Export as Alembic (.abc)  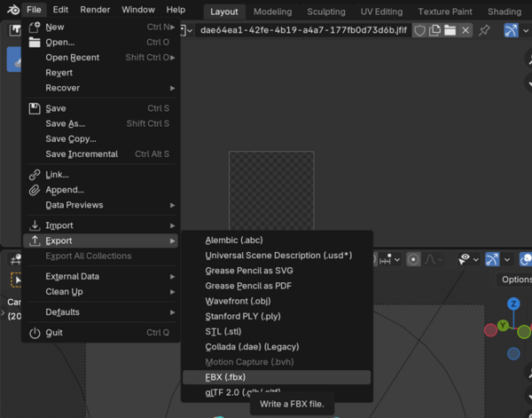coord(277,241)
